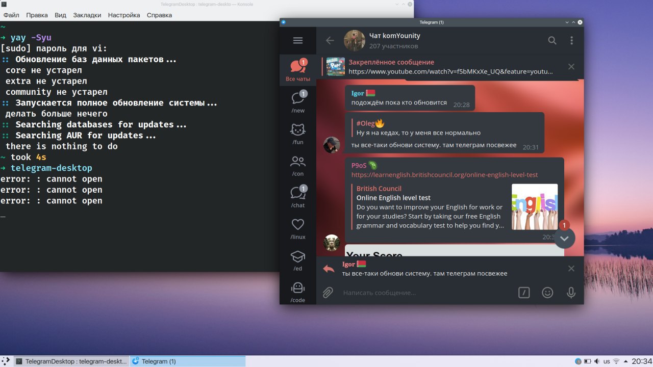Select the 'Все чаты' folder
Image resolution: width=653 pixels, height=367 pixels.
point(298,70)
